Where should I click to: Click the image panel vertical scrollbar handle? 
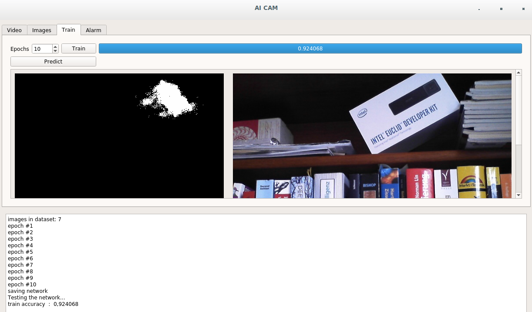click(519, 110)
